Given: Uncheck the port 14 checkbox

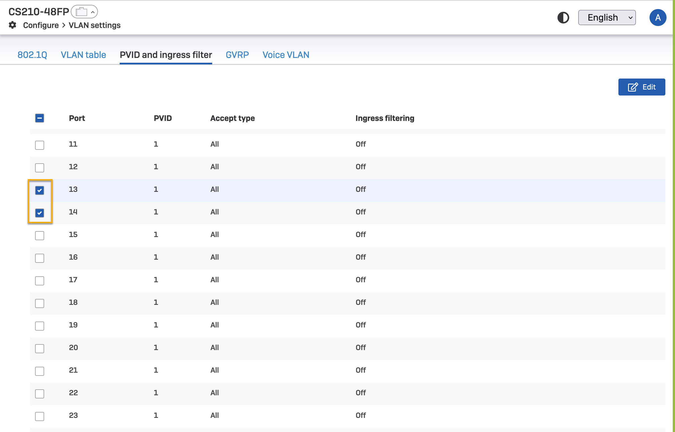Looking at the screenshot, I should 40,213.
